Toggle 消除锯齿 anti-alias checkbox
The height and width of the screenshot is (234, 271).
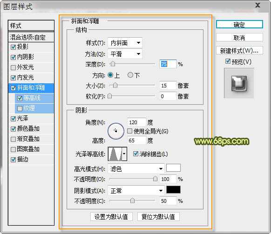[x=135, y=154]
